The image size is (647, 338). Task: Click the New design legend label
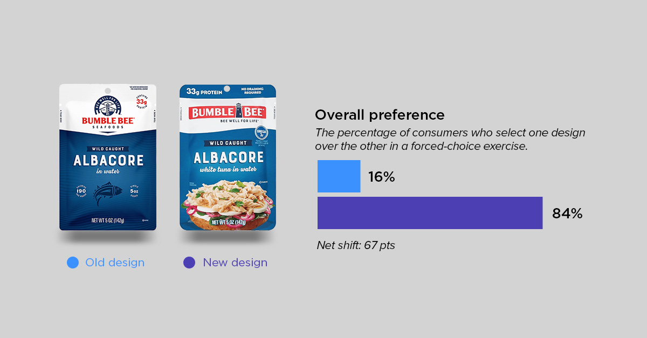[235, 263]
